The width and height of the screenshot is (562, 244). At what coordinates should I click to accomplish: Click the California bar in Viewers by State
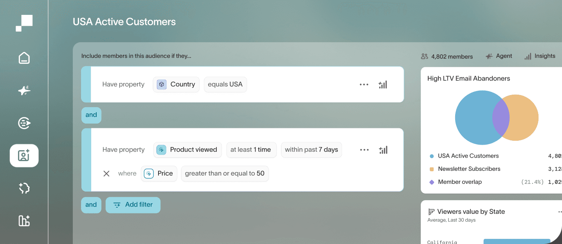[x=517, y=242]
